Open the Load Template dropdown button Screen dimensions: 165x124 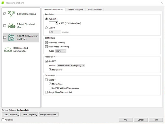[10, 115]
